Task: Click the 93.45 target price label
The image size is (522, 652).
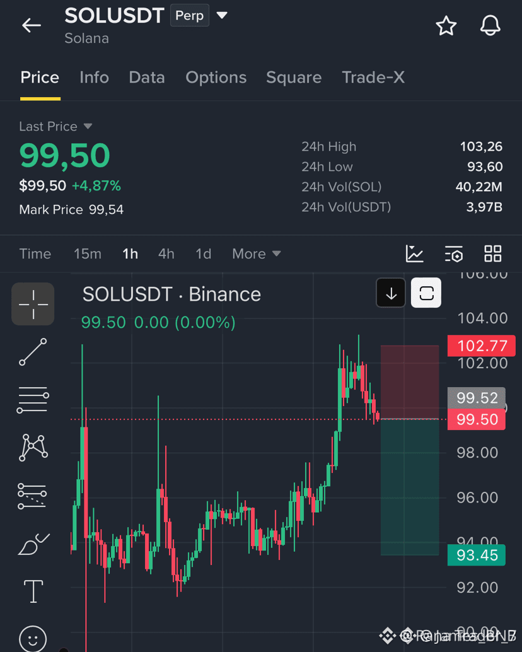Action: (476, 555)
